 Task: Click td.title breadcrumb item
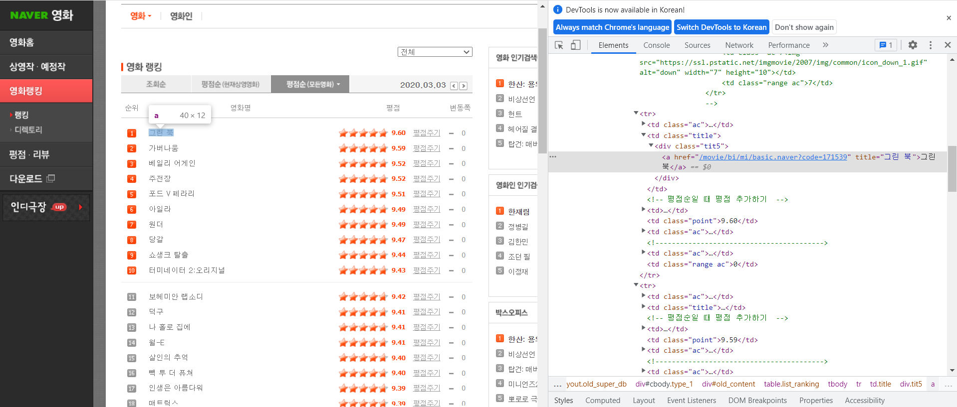pos(880,384)
